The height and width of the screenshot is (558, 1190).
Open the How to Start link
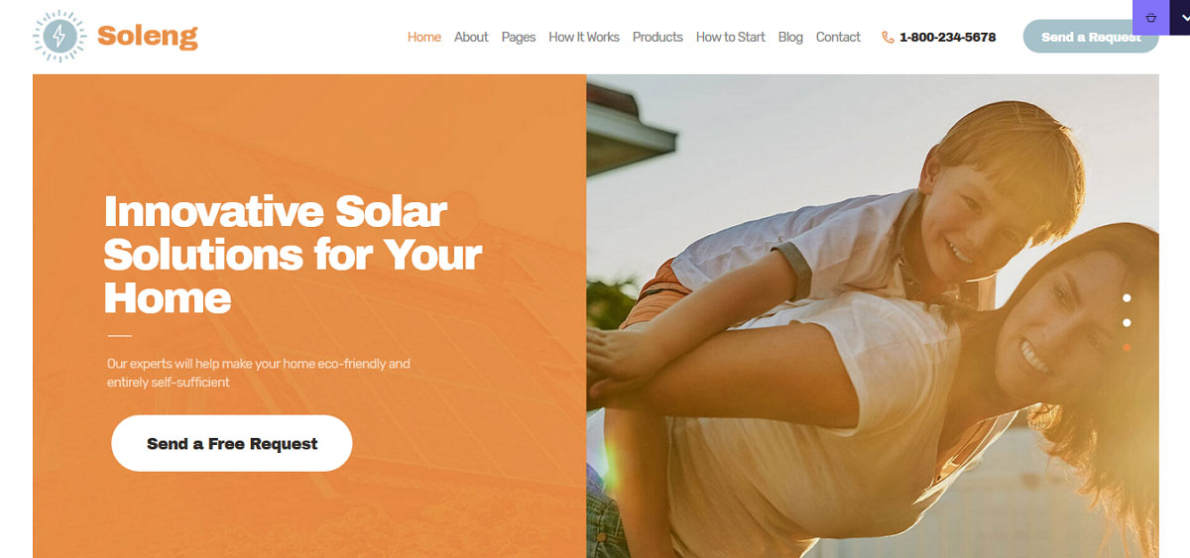click(731, 37)
